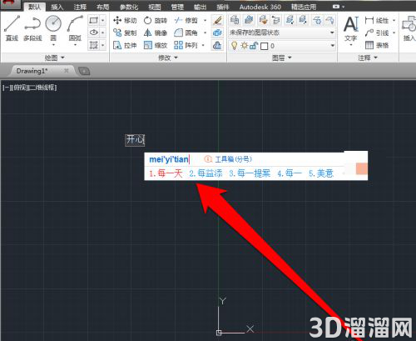Open the 线性 dimension dropdown arrow
The height and width of the screenshot is (341, 416).
point(394,20)
